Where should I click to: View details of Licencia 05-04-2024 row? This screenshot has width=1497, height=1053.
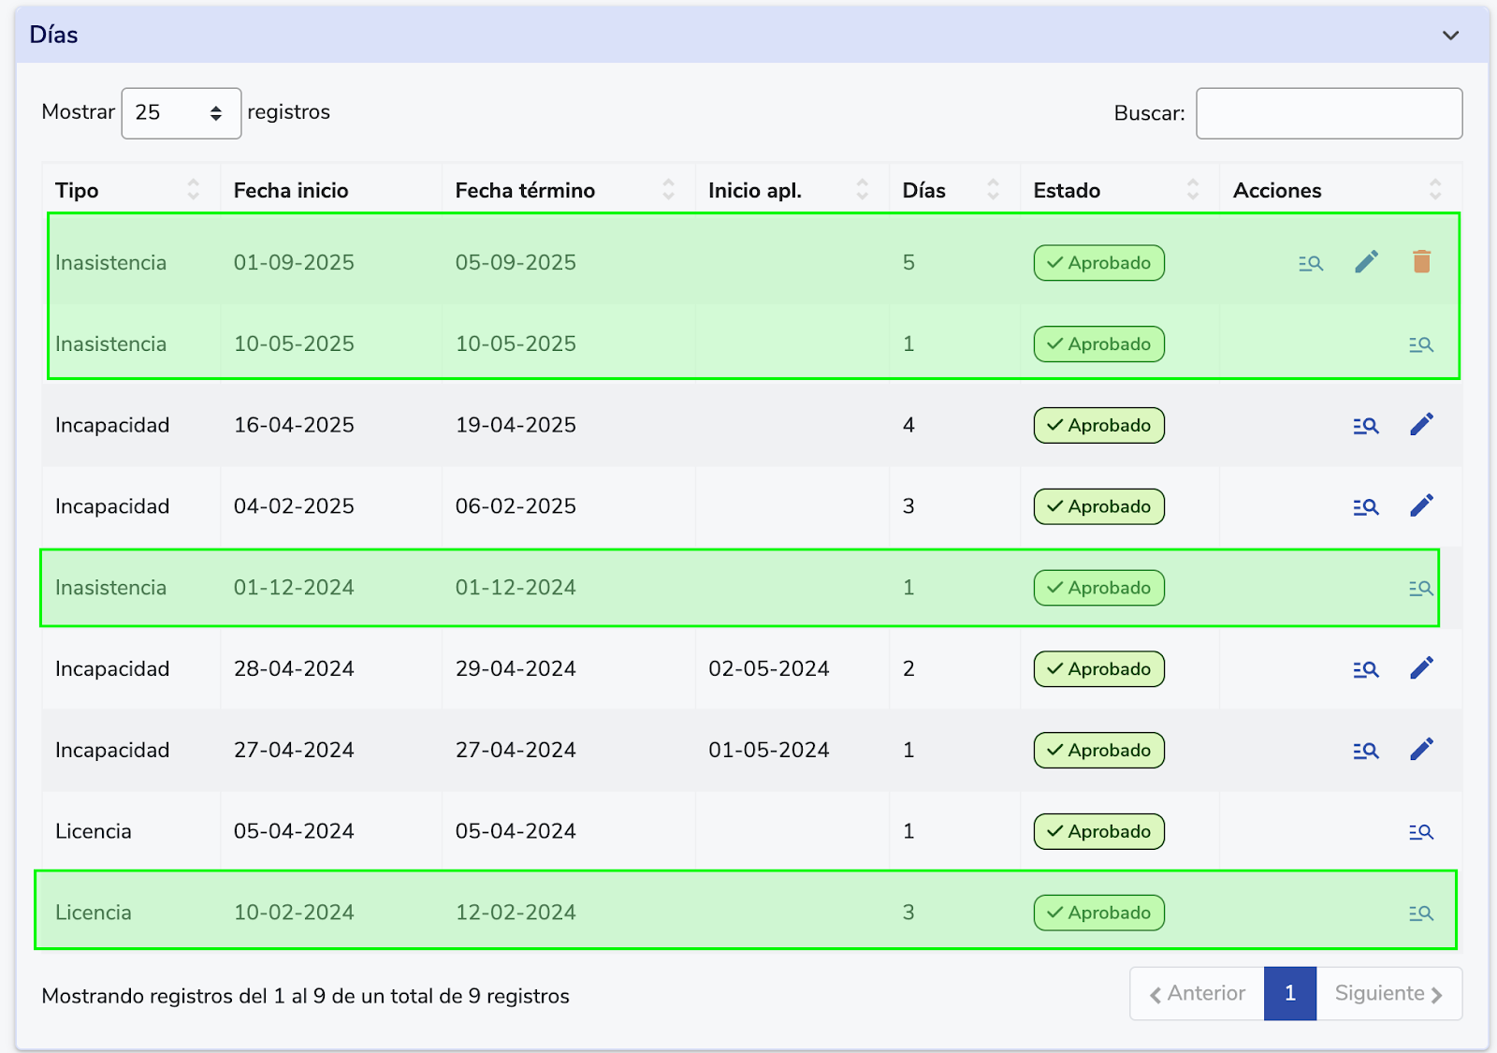(x=1420, y=831)
